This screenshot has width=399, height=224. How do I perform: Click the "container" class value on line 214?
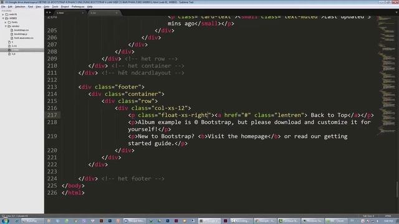[143, 94]
